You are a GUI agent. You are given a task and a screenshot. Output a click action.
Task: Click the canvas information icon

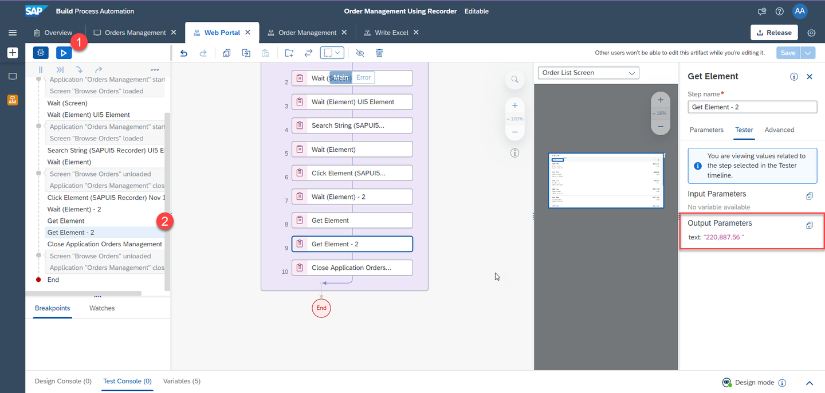tap(515, 153)
